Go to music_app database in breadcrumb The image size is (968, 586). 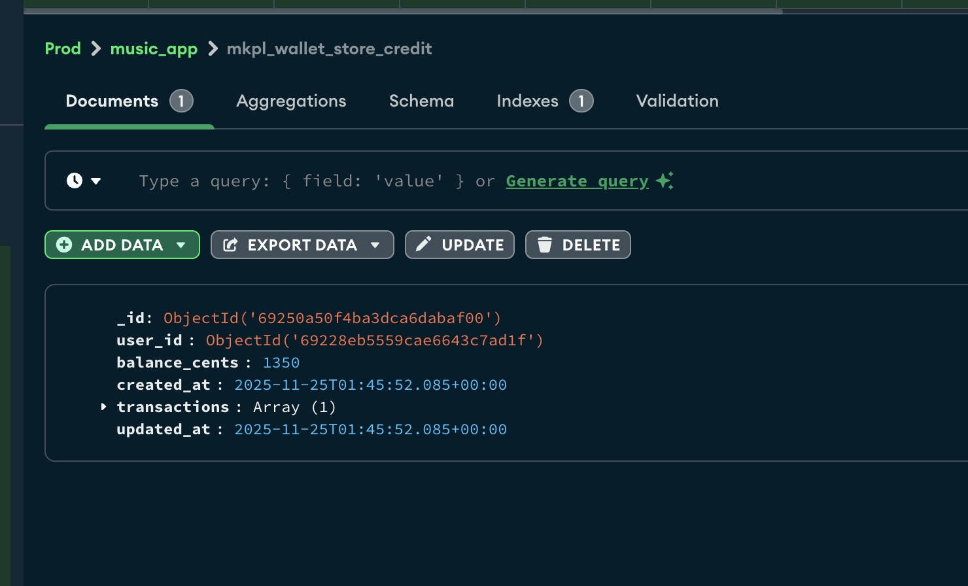click(154, 49)
